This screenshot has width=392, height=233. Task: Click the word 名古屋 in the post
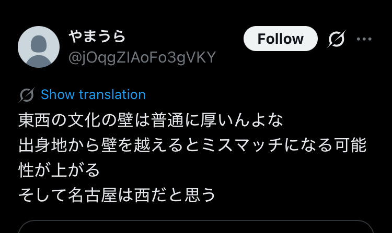pos(93,195)
